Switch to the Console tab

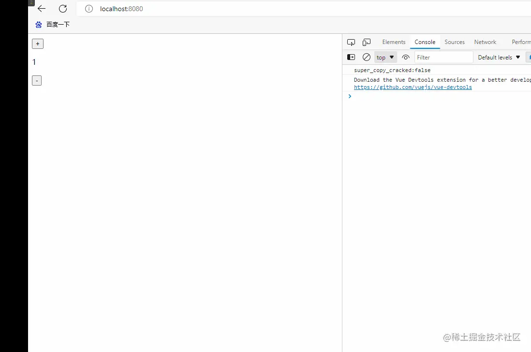click(x=425, y=42)
